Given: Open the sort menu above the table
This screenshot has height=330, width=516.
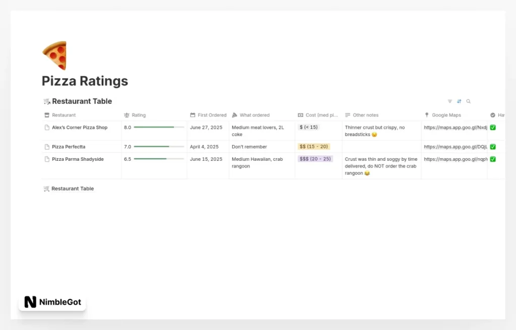Looking at the screenshot, I should click(459, 101).
